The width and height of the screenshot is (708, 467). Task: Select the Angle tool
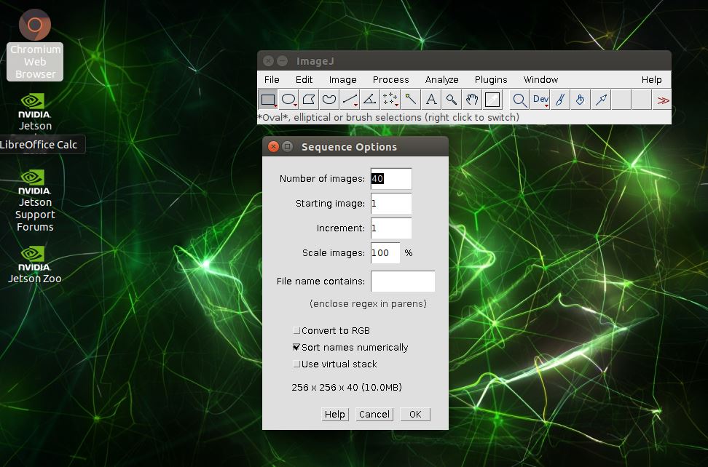(x=370, y=100)
